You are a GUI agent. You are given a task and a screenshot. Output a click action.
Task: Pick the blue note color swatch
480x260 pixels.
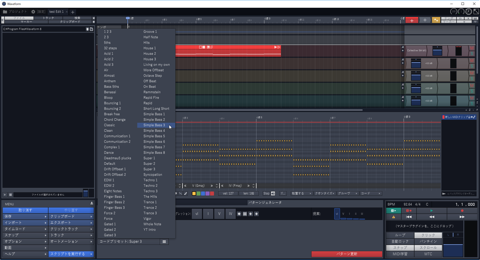pyautogui.click(x=203, y=193)
